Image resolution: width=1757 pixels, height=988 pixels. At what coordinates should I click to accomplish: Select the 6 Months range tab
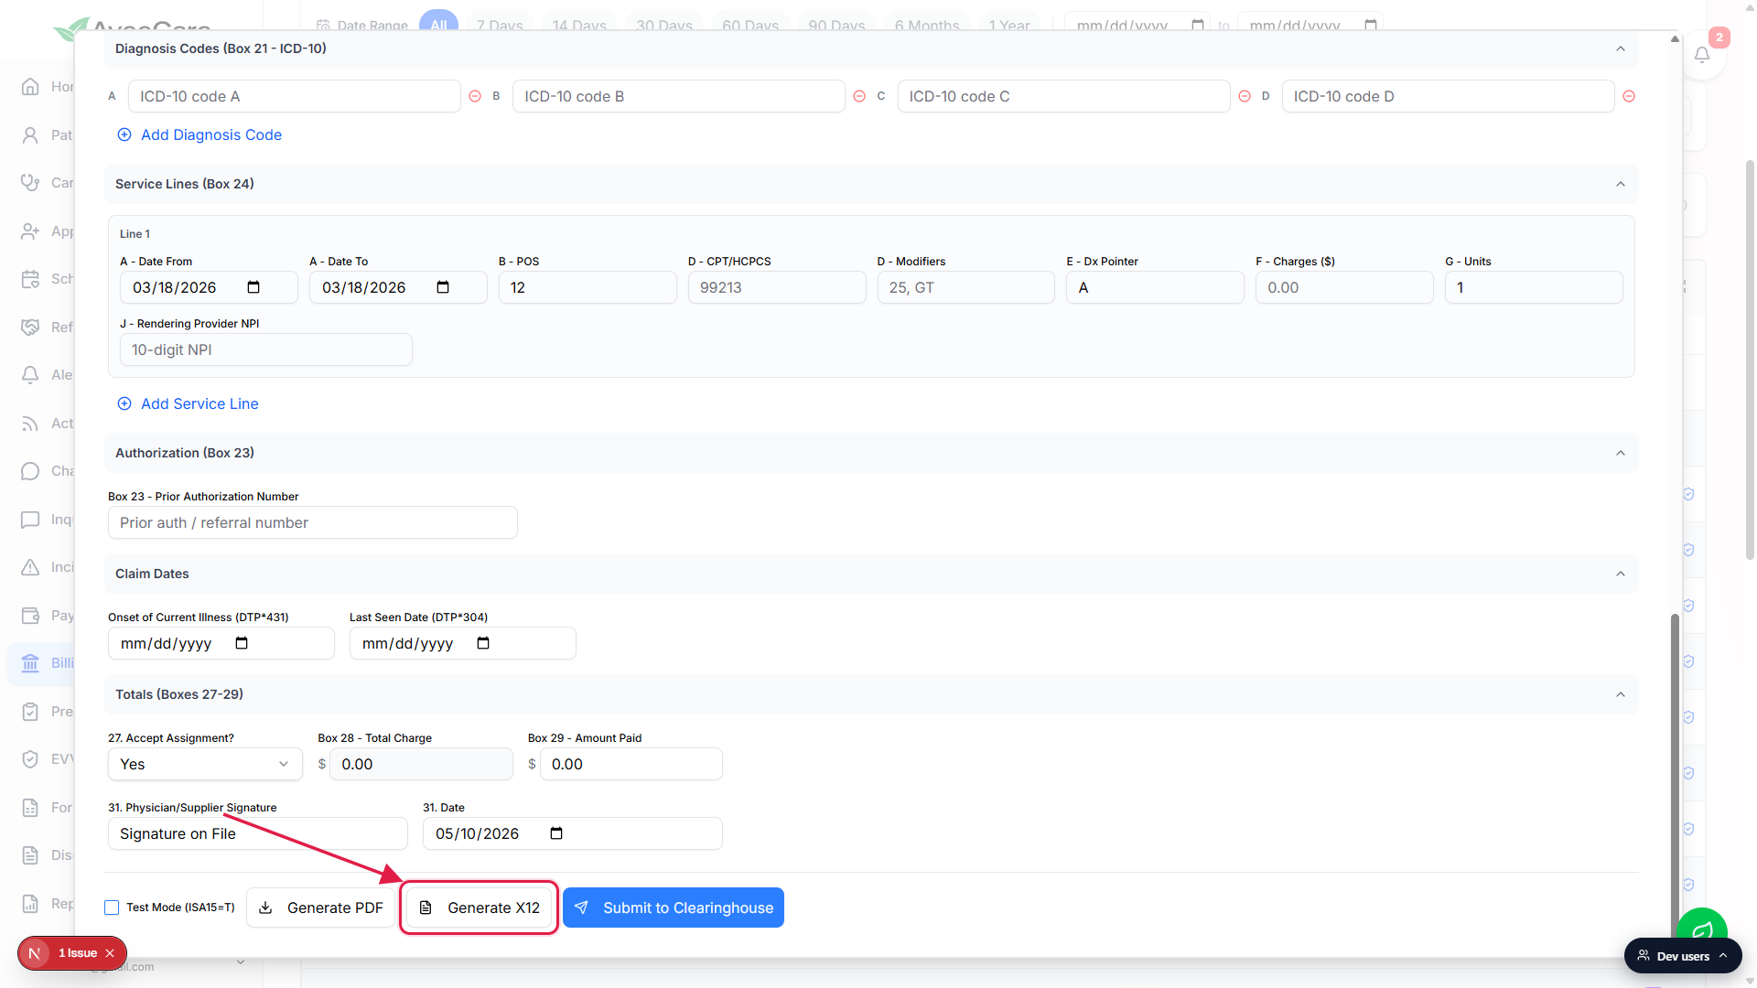(927, 24)
